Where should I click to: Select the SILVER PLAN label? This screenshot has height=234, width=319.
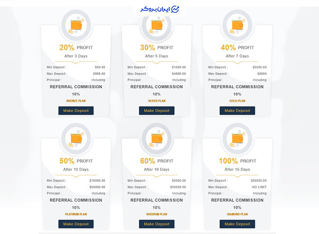156,101
